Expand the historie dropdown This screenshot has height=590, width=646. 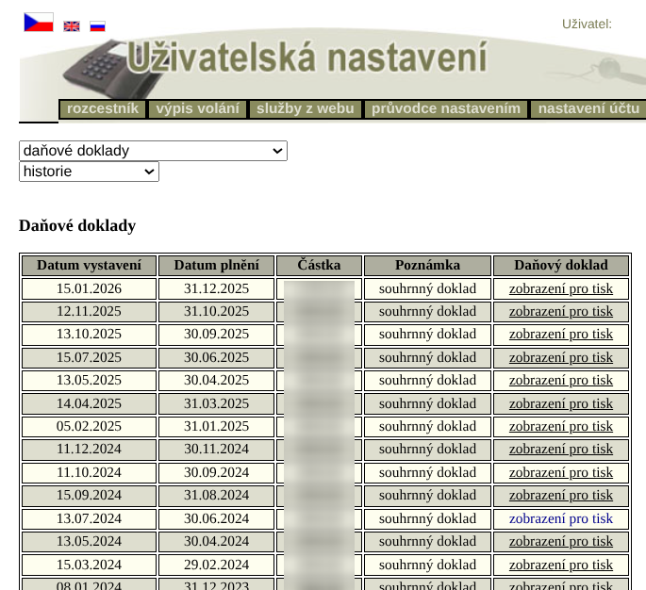click(x=89, y=172)
